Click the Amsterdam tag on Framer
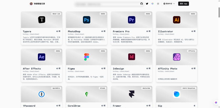This screenshot has width=220, height=108. [x=146, y=88]
